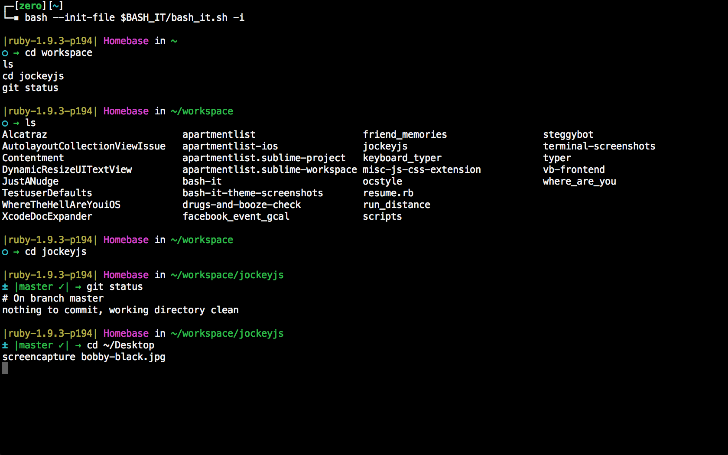Click the bash-it-theme-screenshots folder entry
Image resolution: width=728 pixels, height=455 pixels.
(x=253, y=193)
